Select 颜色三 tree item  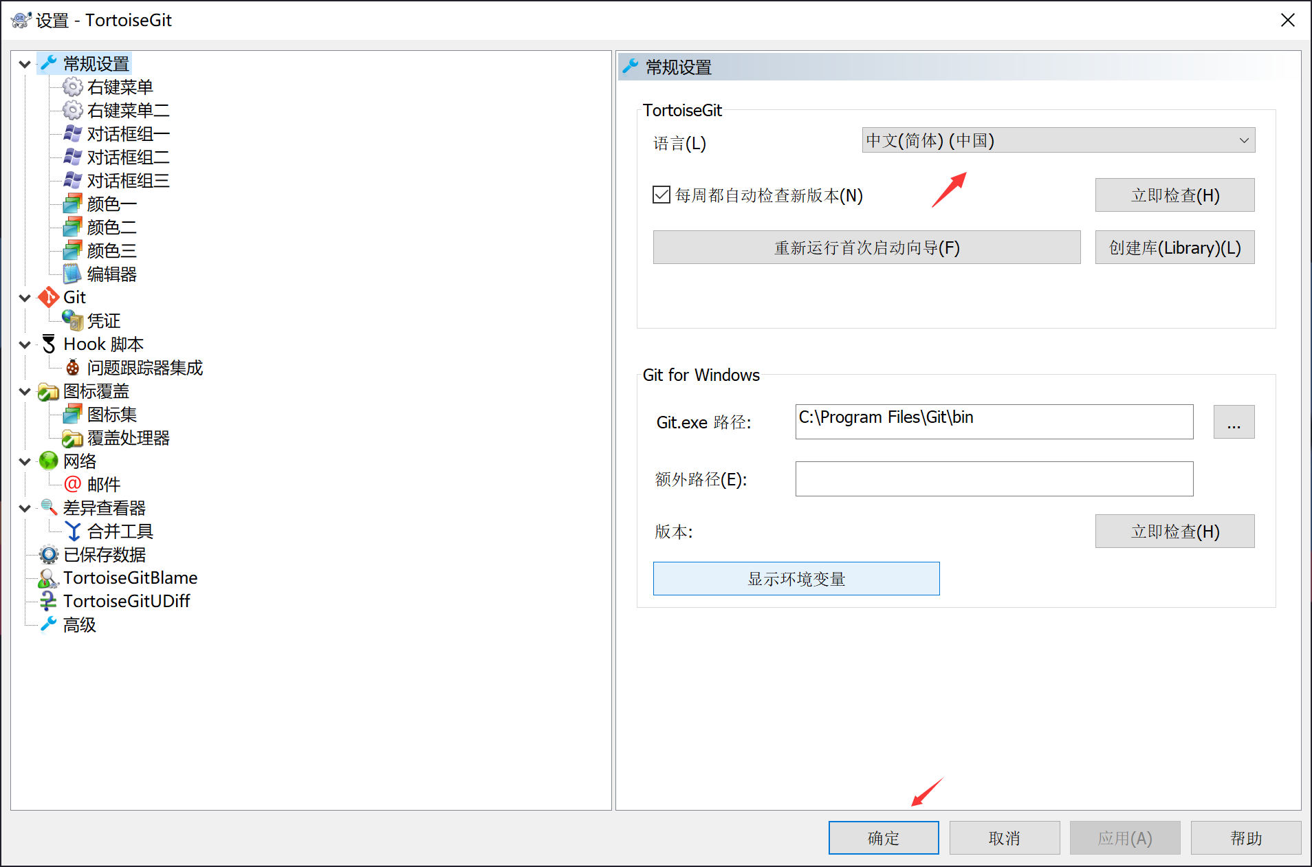pyautogui.click(x=112, y=251)
